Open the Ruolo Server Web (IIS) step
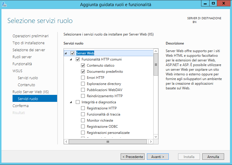The width and height of the screenshot is (232, 165). tap(31, 92)
